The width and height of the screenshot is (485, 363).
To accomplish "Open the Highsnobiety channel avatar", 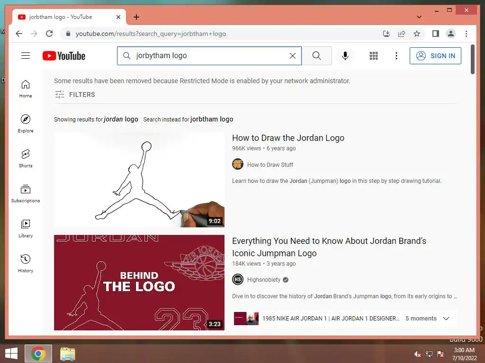I will tap(238, 279).
